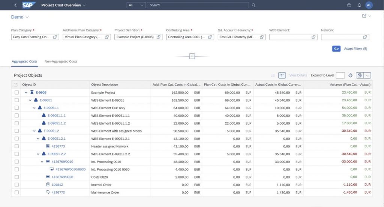Click the back navigation arrow
The width and height of the screenshot is (384, 207).
coord(15,5)
